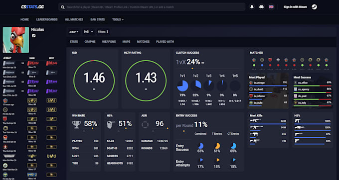The image size is (339, 180).
Task: Click the Combined Entry Success 63% chart
Action: click(200, 146)
